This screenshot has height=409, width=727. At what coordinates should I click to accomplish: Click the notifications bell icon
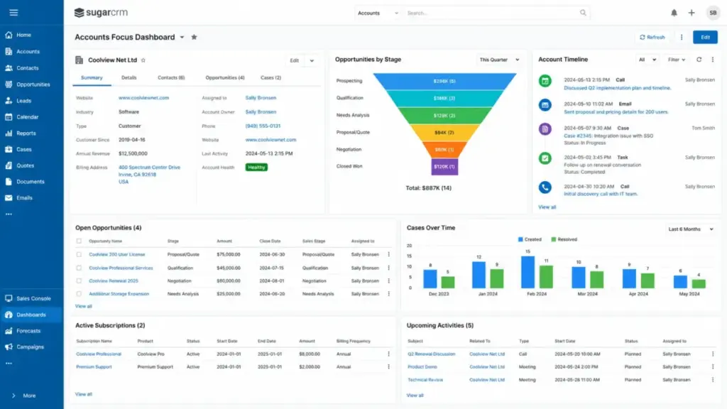(674, 13)
